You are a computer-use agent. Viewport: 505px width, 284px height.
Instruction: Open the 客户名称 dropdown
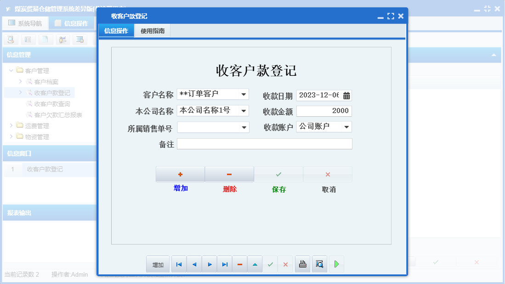click(x=243, y=94)
